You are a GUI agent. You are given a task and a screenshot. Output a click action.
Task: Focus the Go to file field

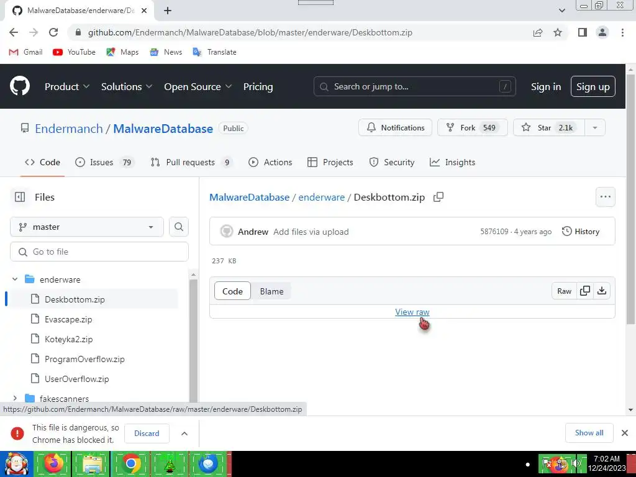[99, 252]
